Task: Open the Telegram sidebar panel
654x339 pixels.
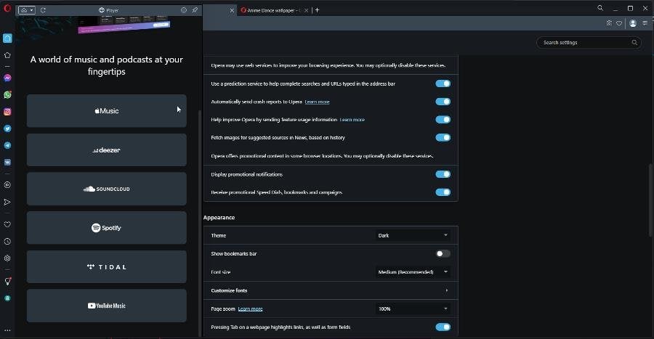Action: (7, 145)
